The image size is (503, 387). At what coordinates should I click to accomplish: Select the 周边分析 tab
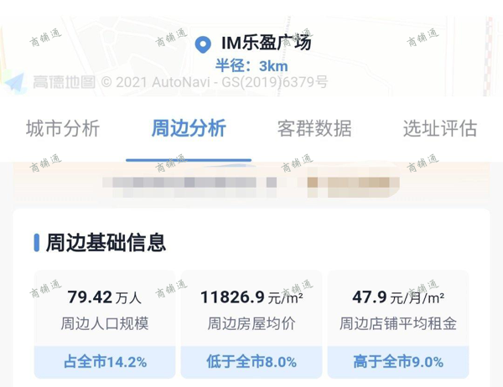coord(189,129)
